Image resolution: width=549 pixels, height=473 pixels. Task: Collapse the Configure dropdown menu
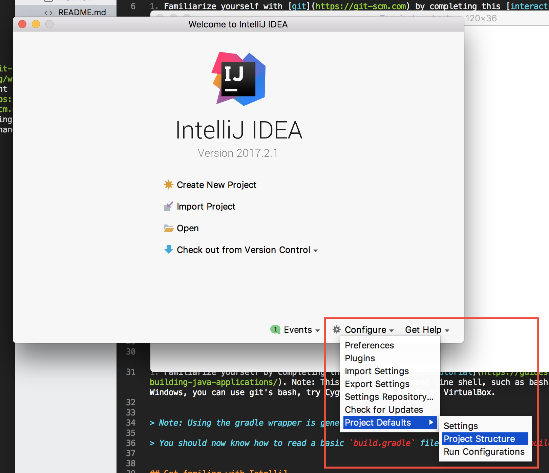point(369,330)
